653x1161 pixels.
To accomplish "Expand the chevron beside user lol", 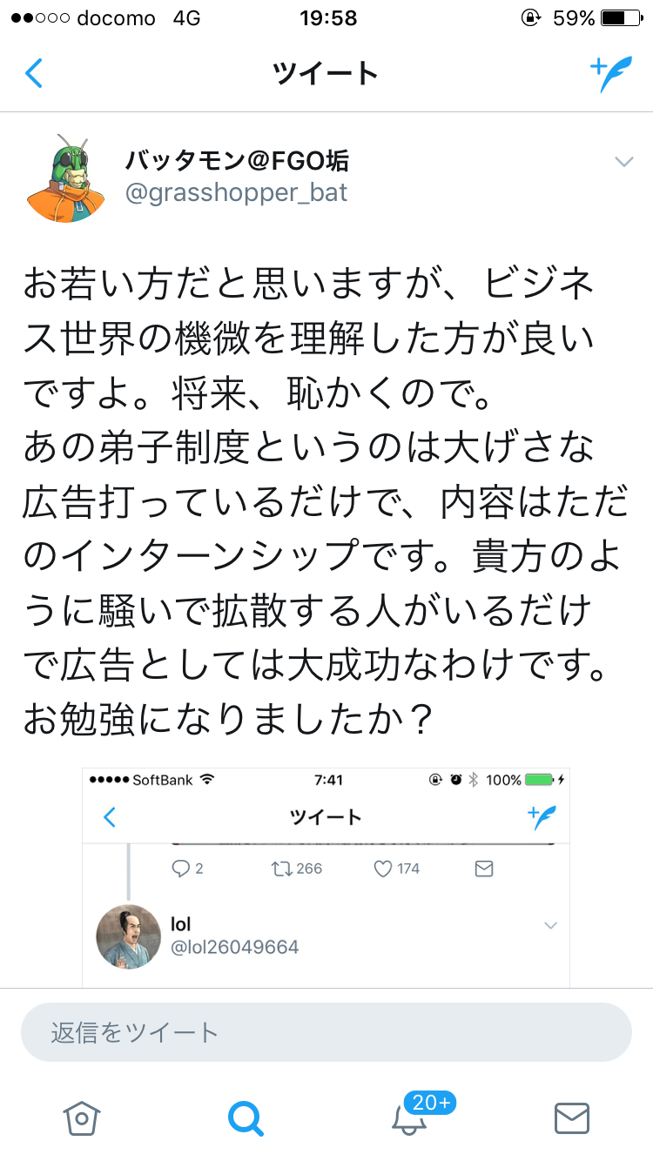I will (x=550, y=926).
